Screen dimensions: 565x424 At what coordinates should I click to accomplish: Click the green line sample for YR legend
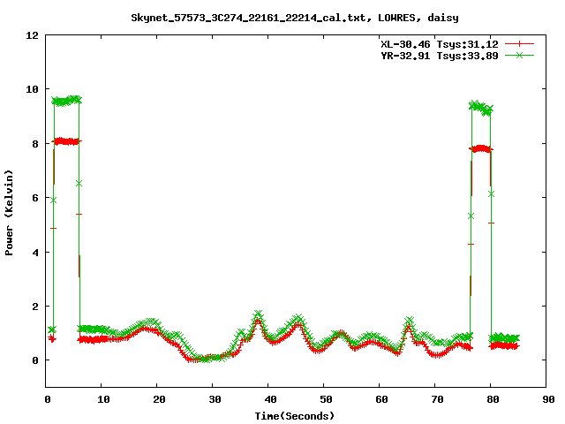point(519,55)
